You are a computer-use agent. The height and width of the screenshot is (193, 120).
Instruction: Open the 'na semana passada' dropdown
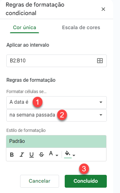57,115
